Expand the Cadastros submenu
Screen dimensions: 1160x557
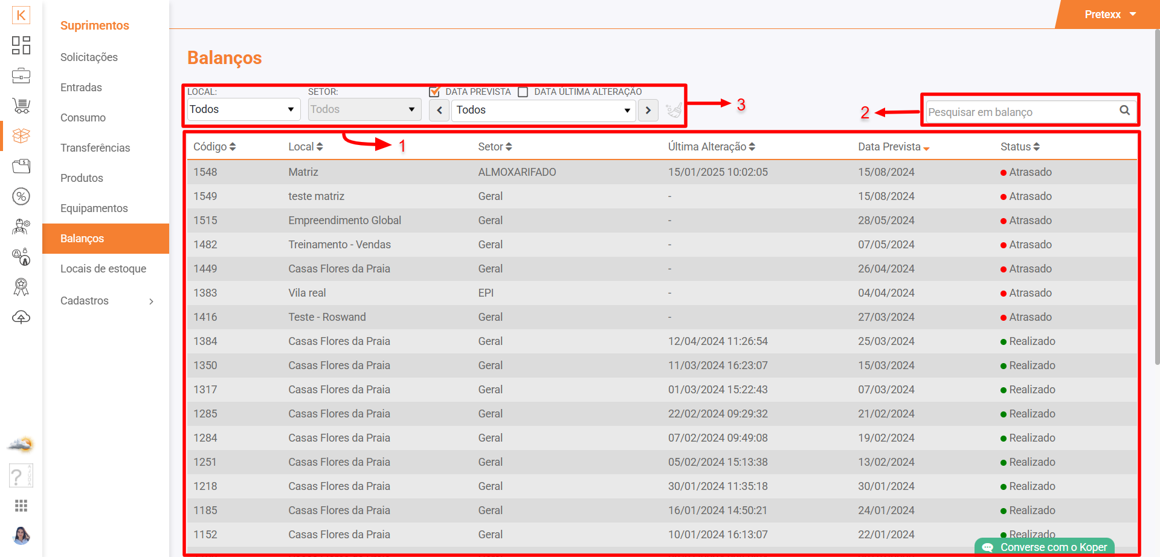click(106, 301)
